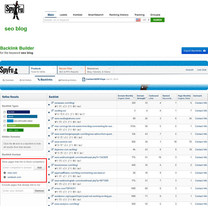
Task: Hide wordpress.org row with X icon
Action: (x=49, y=198)
